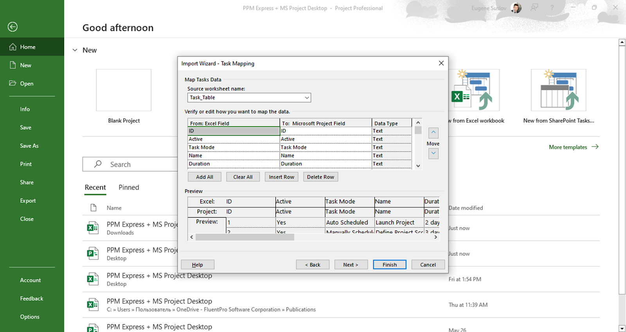Image resolution: width=626 pixels, height=332 pixels.
Task: Click the preview horizontal scrollbar thumb
Action: pyautogui.click(x=245, y=237)
